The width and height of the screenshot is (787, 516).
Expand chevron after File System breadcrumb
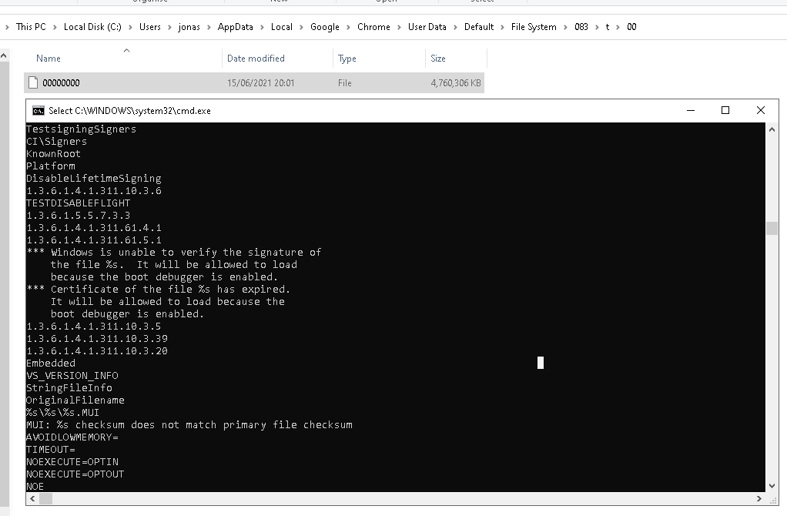click(x=566, y=27)
